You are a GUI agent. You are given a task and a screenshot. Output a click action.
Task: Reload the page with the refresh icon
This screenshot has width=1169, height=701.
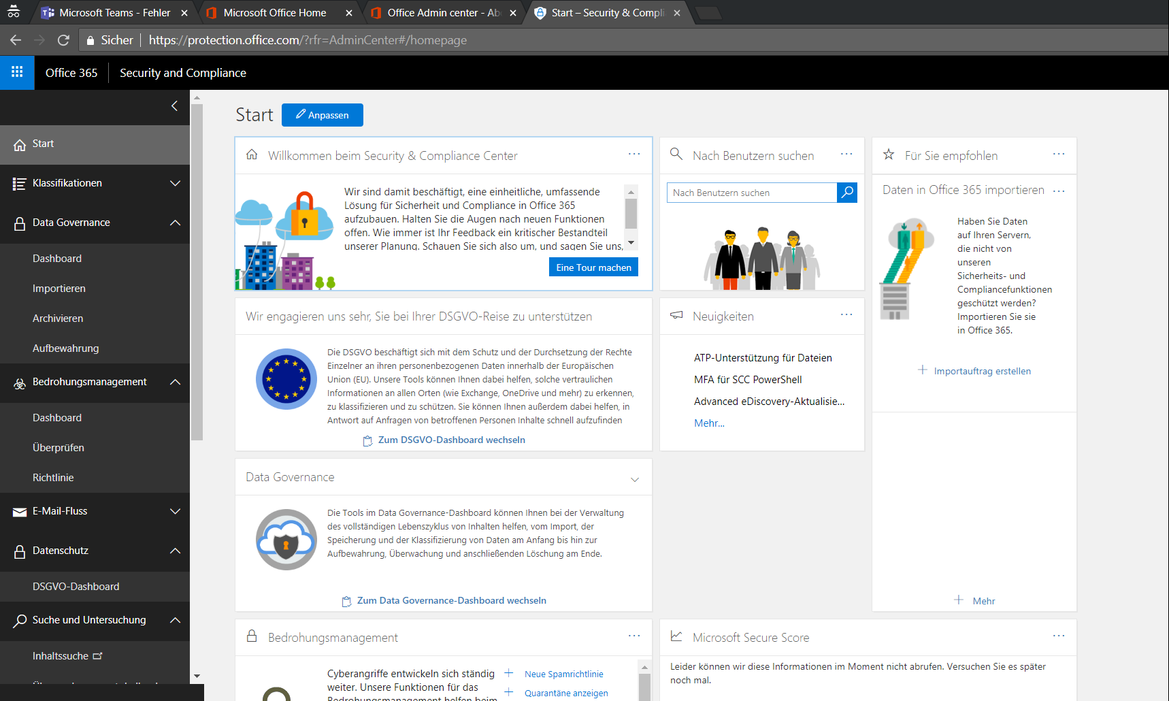click(63, 40)
